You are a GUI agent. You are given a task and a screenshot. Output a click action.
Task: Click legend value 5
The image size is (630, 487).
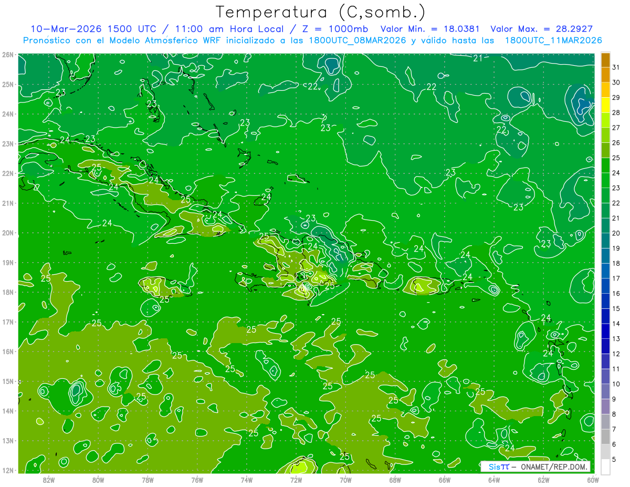614,459
